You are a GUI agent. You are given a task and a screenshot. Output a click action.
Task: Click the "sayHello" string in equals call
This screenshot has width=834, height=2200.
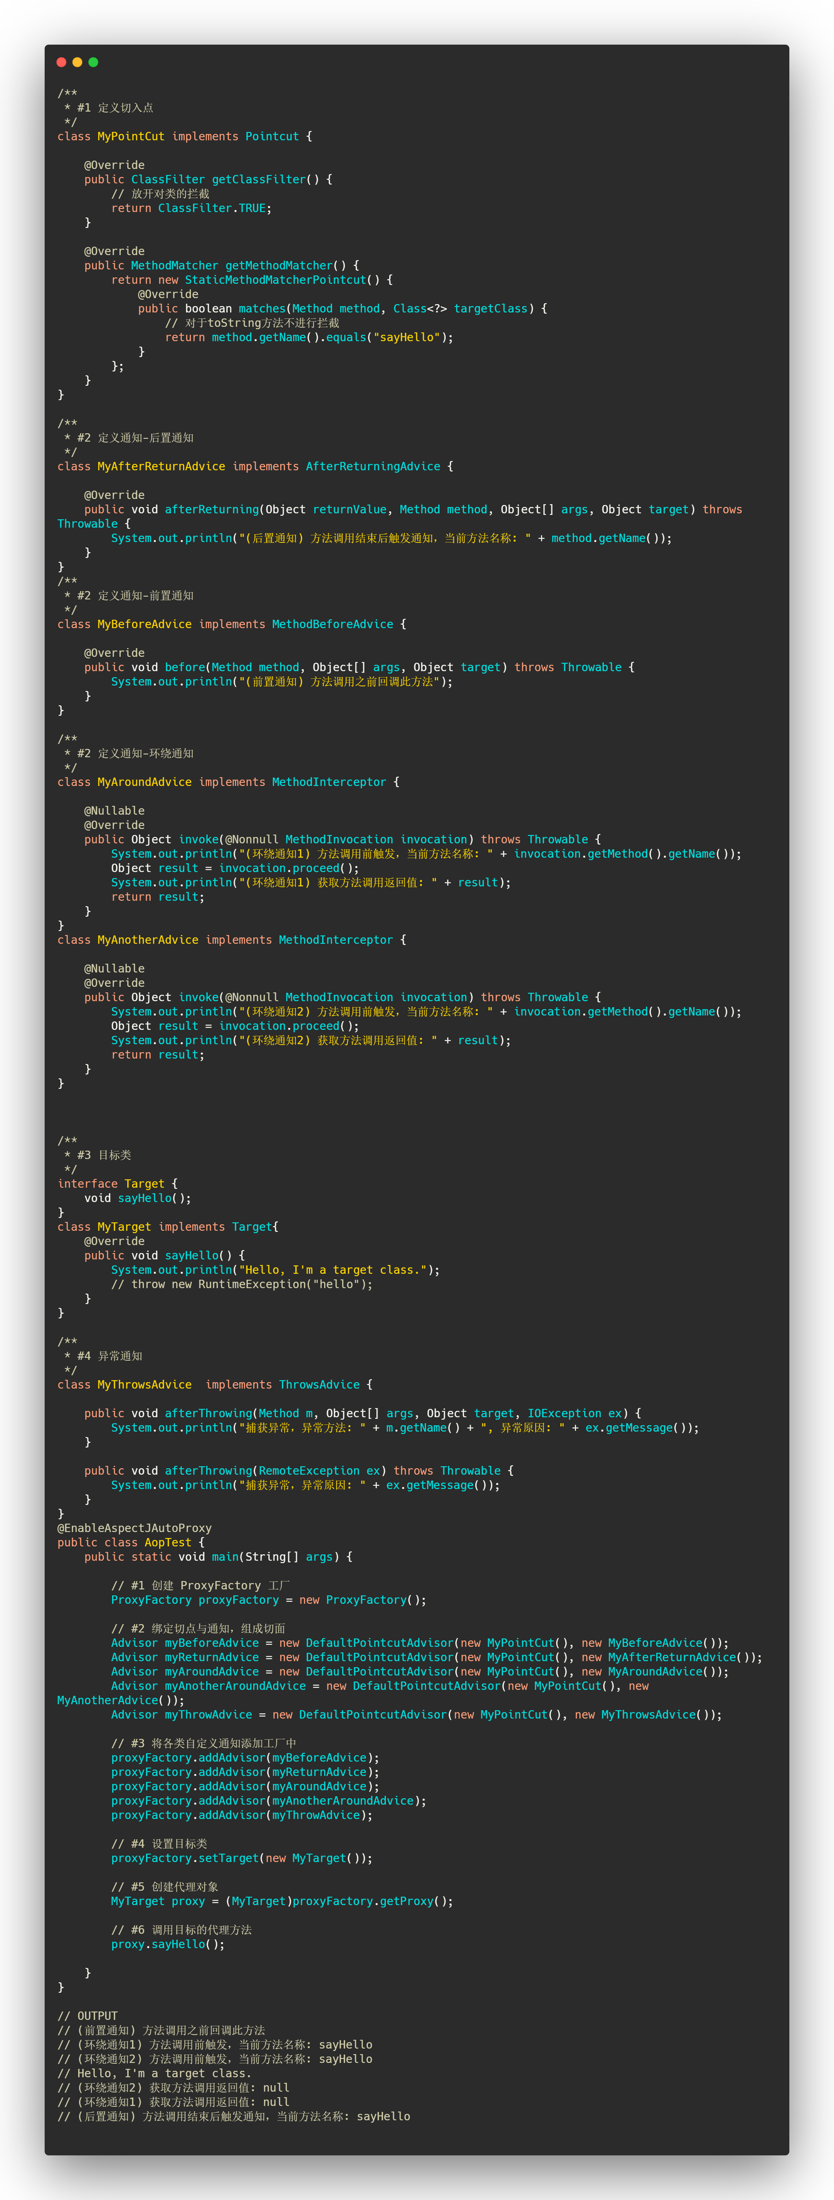pos(406,337)
